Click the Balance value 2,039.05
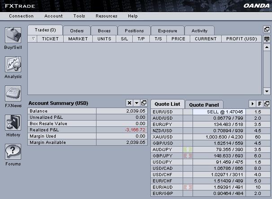This screenshot has width=272, height=199. click(x=136, y=111)
